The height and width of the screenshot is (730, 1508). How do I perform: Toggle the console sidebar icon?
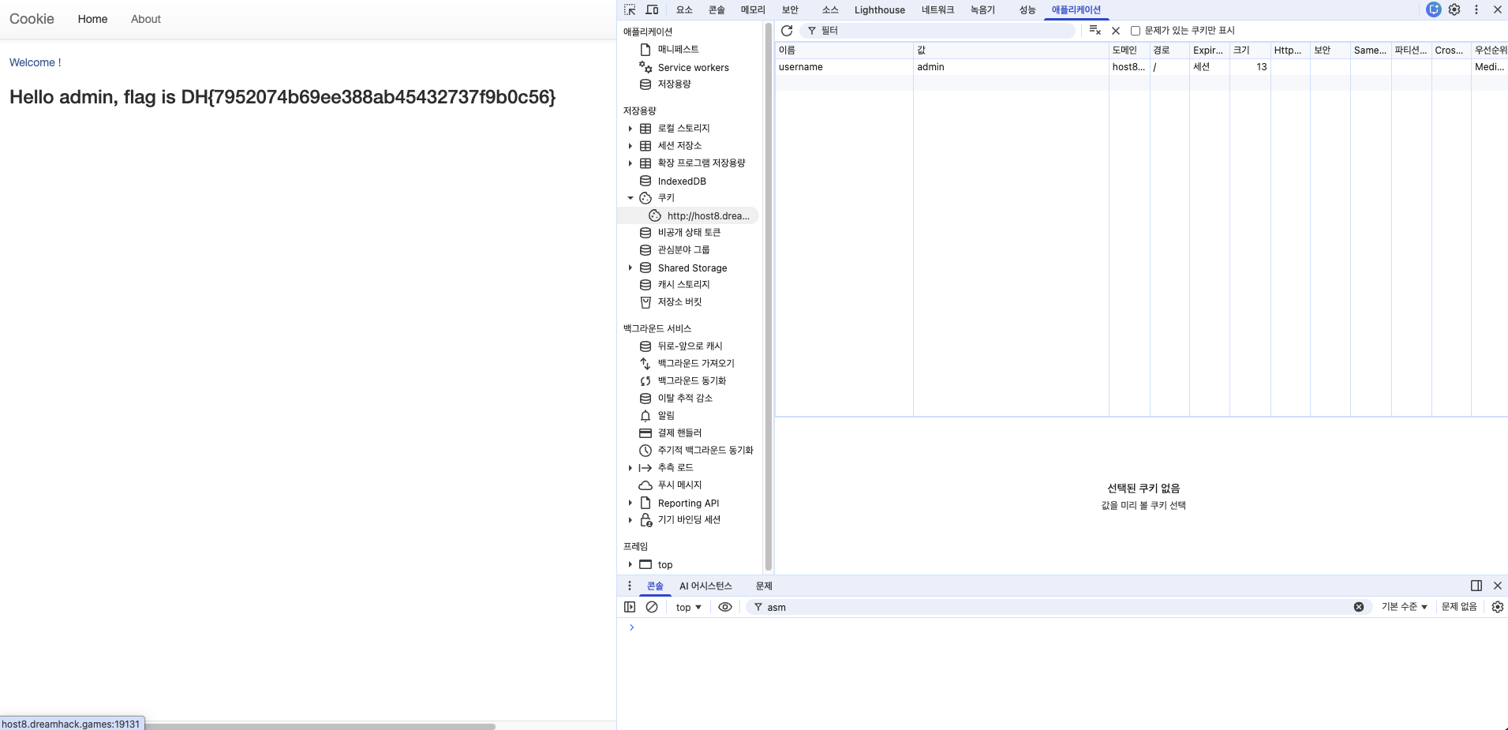point(630,607)
